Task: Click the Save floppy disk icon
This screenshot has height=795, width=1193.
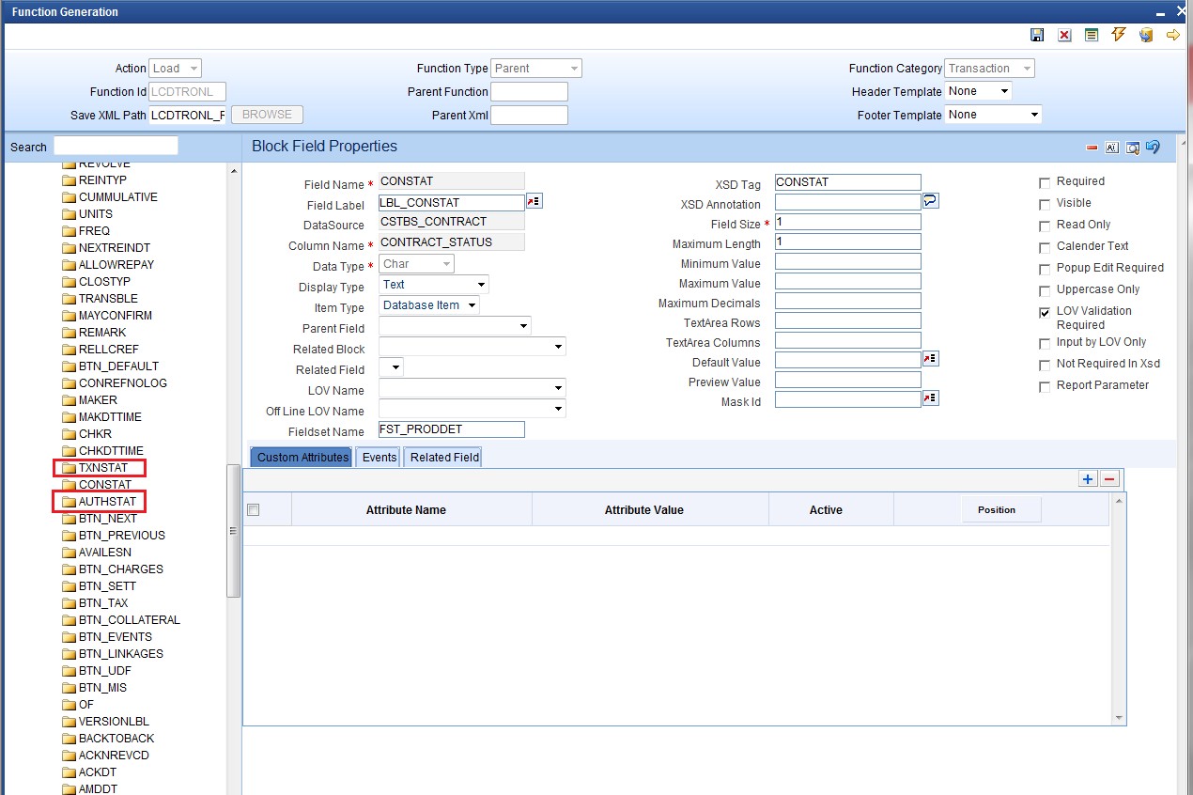Action: tap(1037, 35)
